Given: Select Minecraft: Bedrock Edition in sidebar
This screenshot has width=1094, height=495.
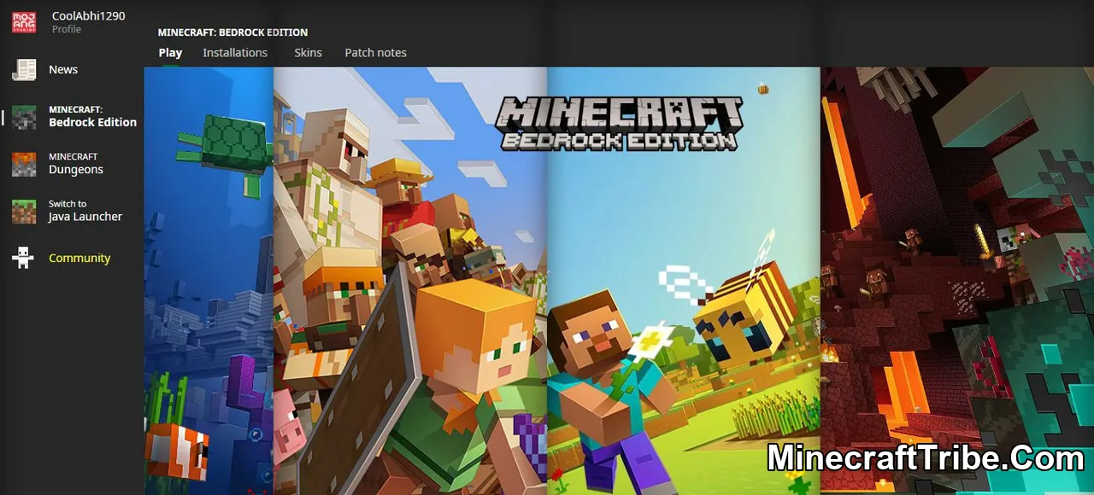Looking at the screenshot, I should point(92,117).
